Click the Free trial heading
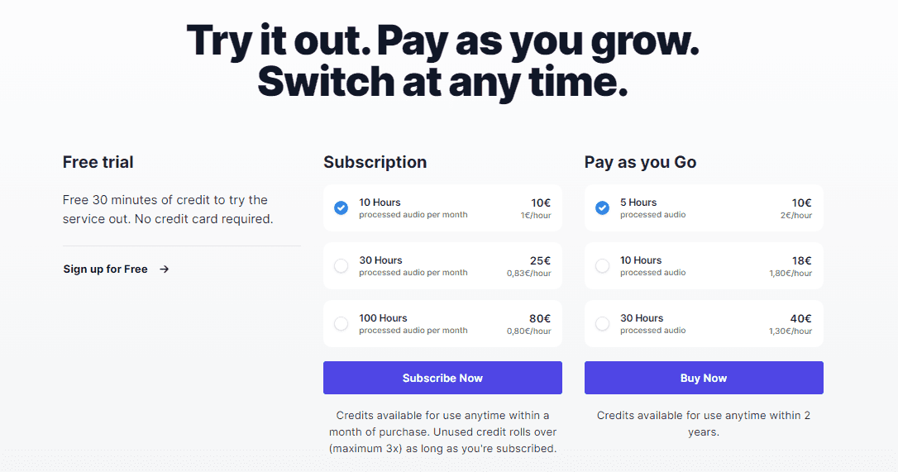Image resolution: width=898 pixels, height=472 pixels. tap(98, 162)
